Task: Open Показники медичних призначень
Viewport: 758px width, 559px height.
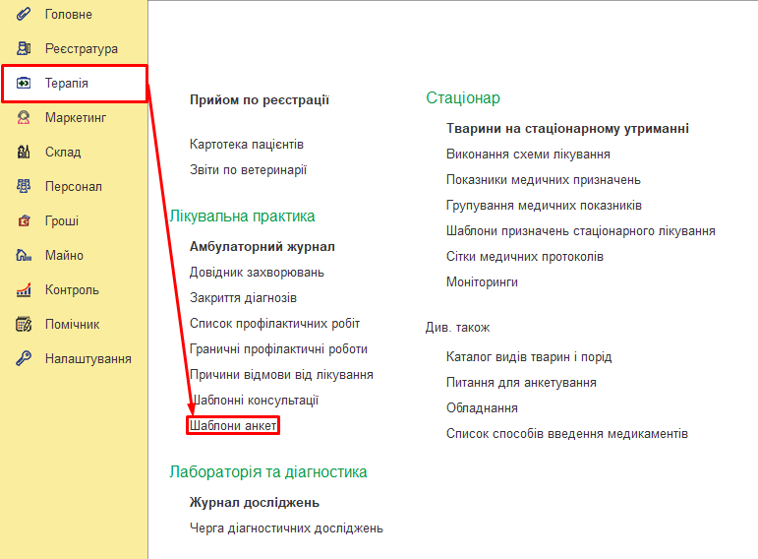Action: click(544, 180)
